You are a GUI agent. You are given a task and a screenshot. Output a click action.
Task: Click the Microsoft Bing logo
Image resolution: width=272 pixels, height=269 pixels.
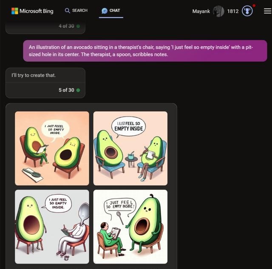tap(32, 11)
